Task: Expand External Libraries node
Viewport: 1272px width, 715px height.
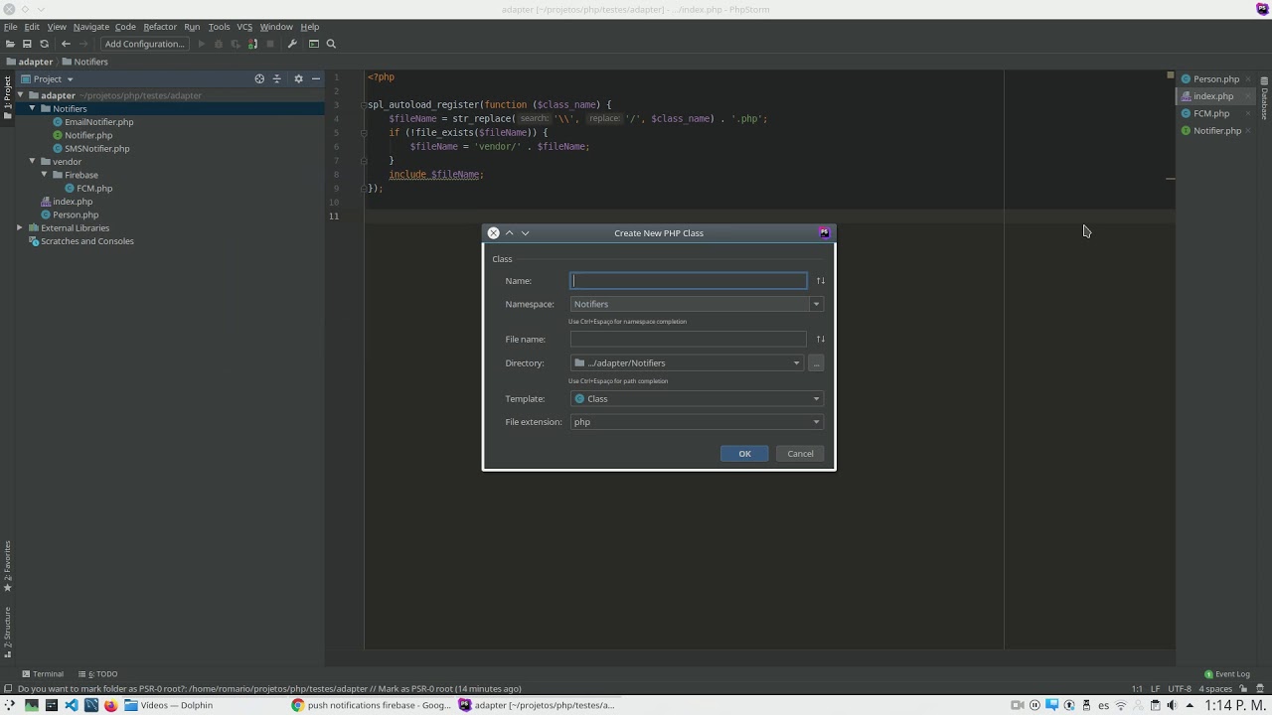Action: click(20, 227)
